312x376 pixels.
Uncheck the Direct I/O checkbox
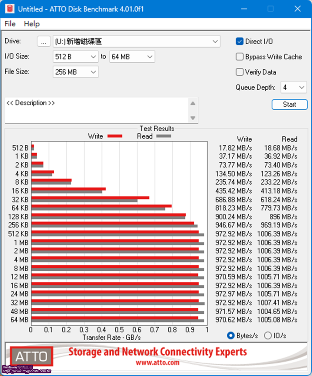[240, 41]
